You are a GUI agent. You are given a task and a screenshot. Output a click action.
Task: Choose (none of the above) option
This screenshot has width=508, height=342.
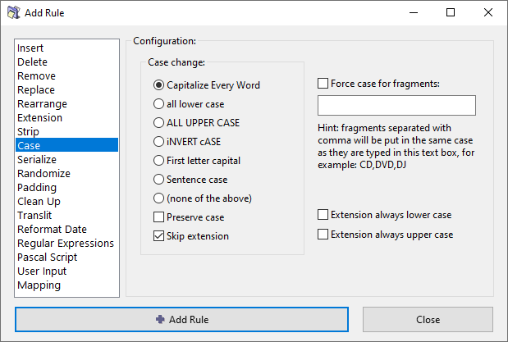pos(159,198)
